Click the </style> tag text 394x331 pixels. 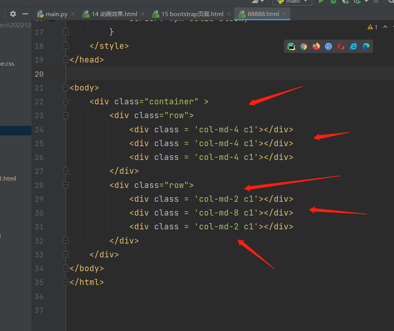pos(109,46)
